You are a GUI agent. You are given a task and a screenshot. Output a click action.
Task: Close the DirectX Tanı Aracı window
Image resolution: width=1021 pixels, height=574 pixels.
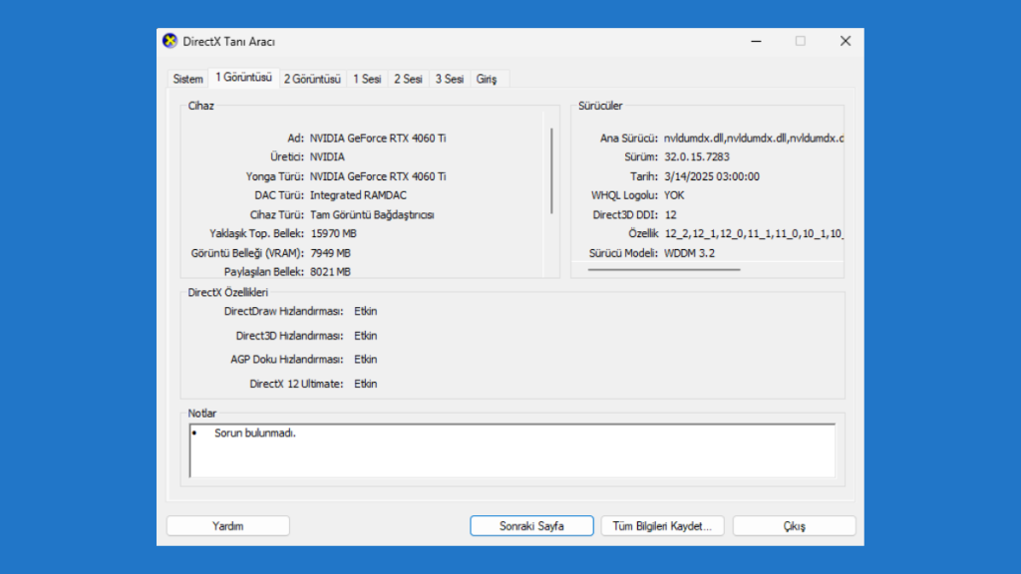pyautogui.click(x=846, y=41)
